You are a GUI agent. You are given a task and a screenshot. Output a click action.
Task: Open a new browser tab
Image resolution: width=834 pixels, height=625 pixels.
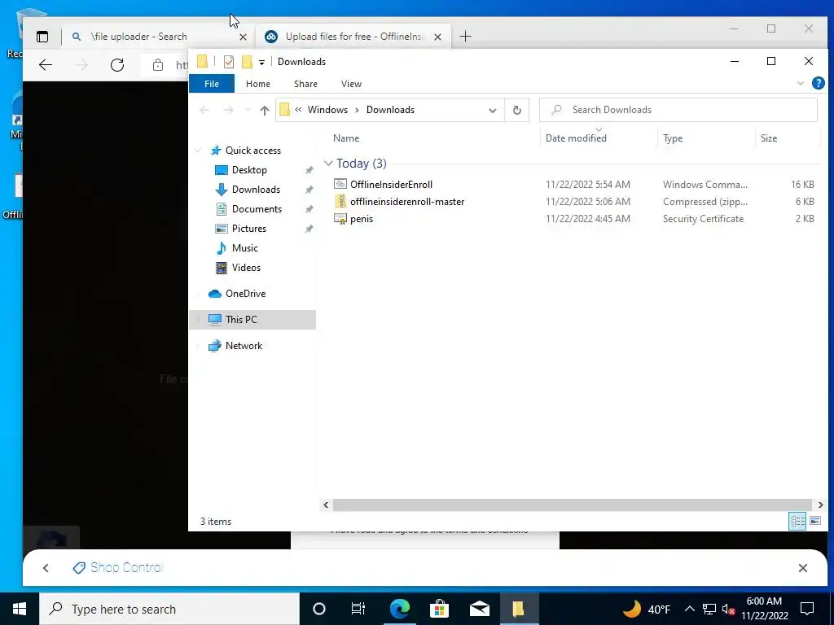coord(465,37)
